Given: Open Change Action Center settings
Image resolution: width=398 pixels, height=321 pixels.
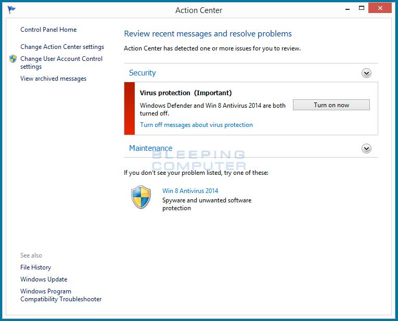Looking at the screenshot, I should [x=62, y=47].
